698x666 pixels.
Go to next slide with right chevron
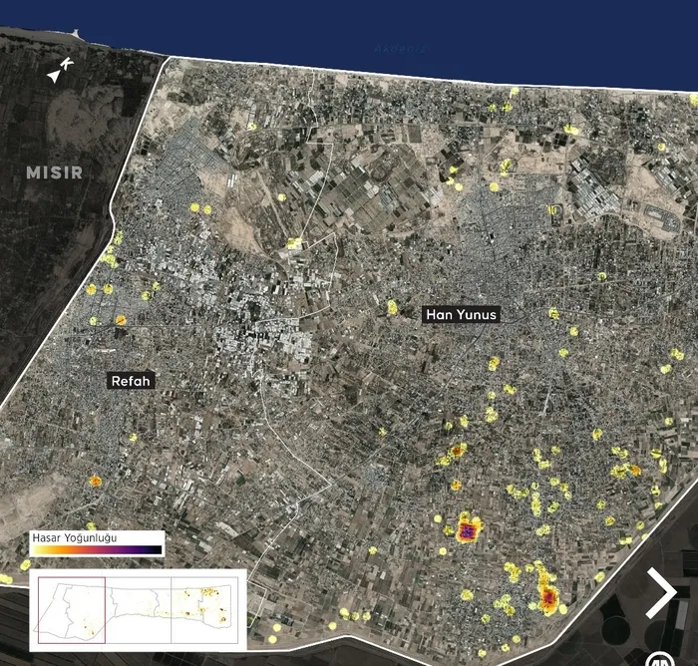660,593
